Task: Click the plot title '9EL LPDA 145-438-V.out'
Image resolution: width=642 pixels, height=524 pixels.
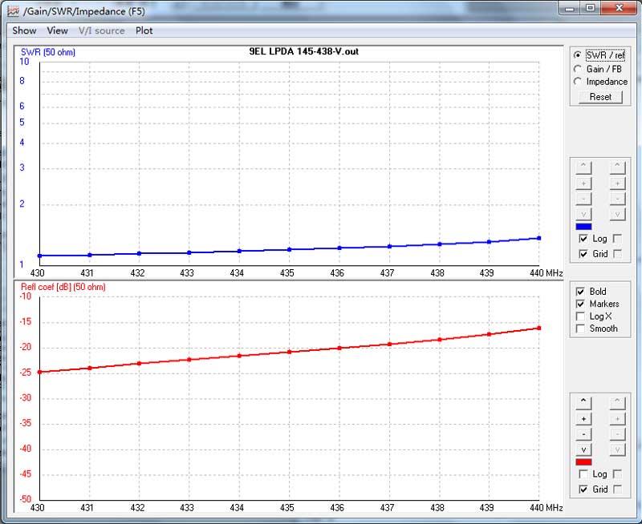Action: click(x=304, y=51)
